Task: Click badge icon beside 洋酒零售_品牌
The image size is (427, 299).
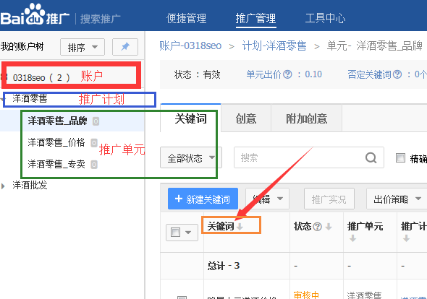Action: click(x=96, y=121)
